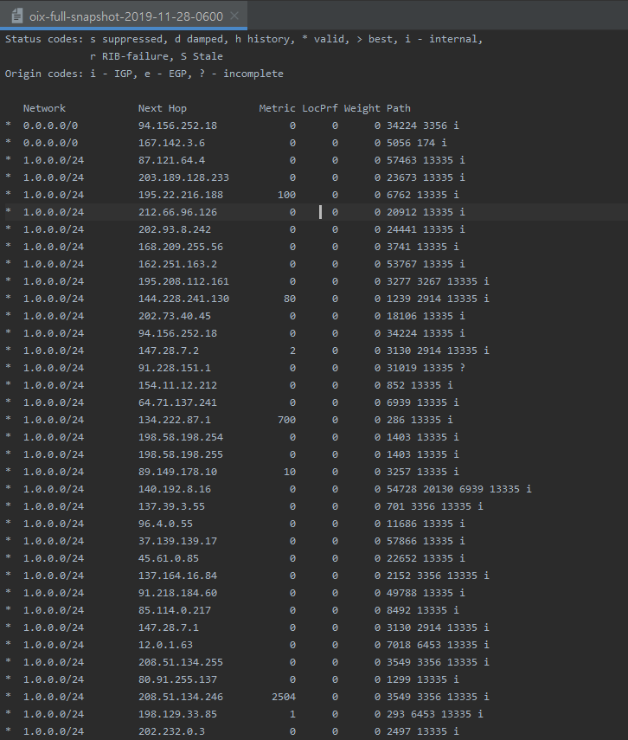
Task: Click path text 34224 3356 i
Action: pos(423,125)
